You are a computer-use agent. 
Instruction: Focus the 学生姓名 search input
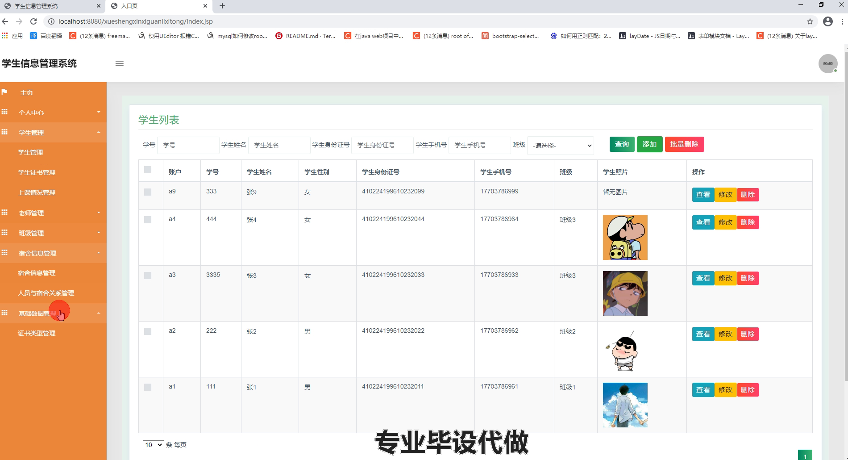click(279, 145)
